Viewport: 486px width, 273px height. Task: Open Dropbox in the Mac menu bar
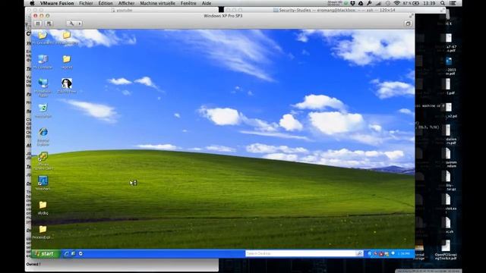tap(352, 3)
